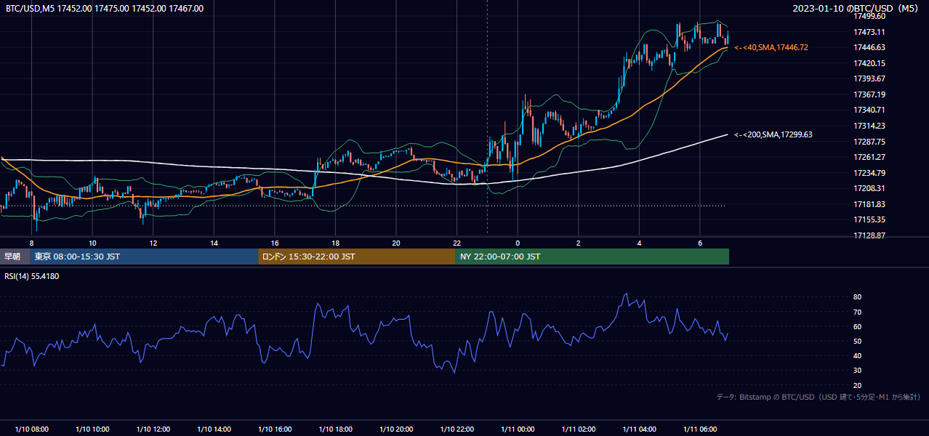The width and height of the screenshot is (929, 436).
Task: Click the bottom time label 1/10 22:00
Action: 457,429
